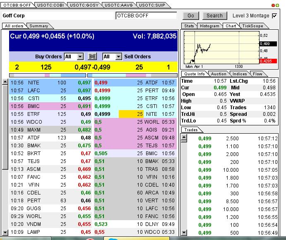Click the Spread value 0.002

(269, 114)
